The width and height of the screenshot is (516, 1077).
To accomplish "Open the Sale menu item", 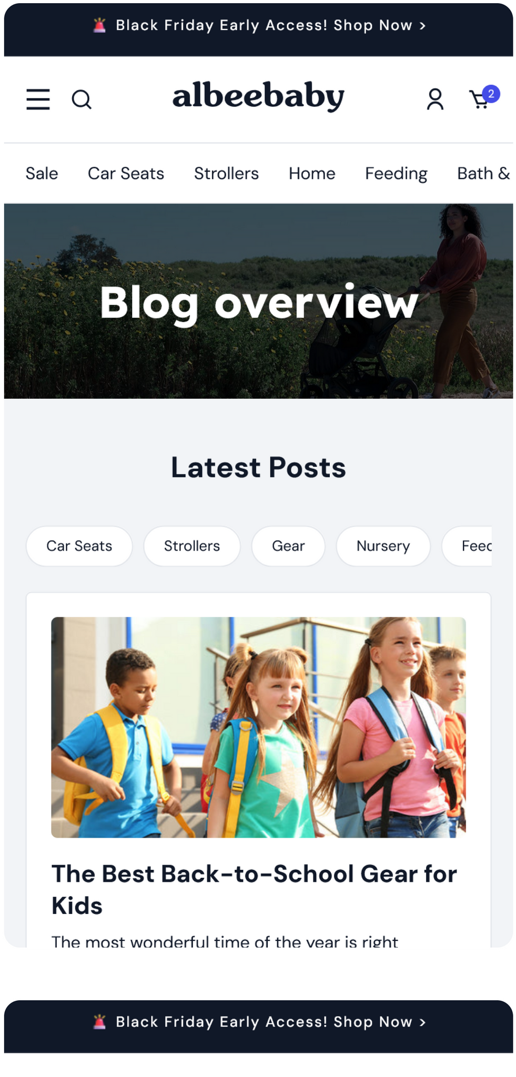I will click(42, 173).
